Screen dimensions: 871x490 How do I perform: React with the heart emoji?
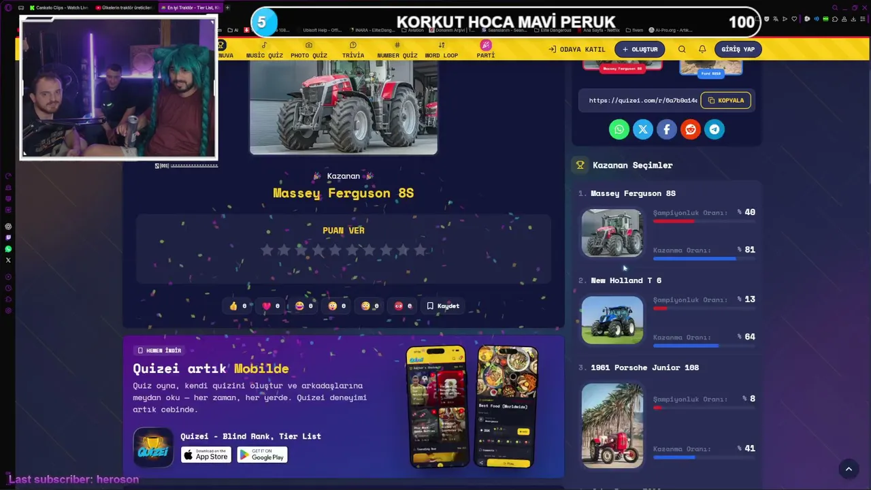(x=271, y=306)
